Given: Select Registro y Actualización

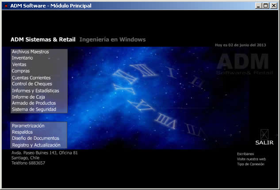Looking at the screenshot, I should tap(36, 145).
